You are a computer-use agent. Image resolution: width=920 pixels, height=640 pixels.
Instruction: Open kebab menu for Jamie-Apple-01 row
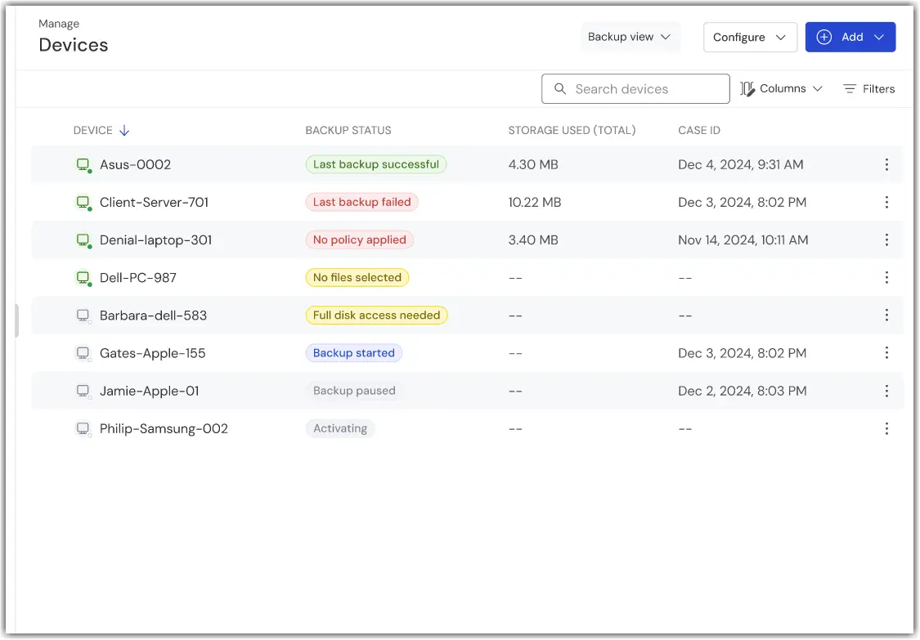click(886, 392)
